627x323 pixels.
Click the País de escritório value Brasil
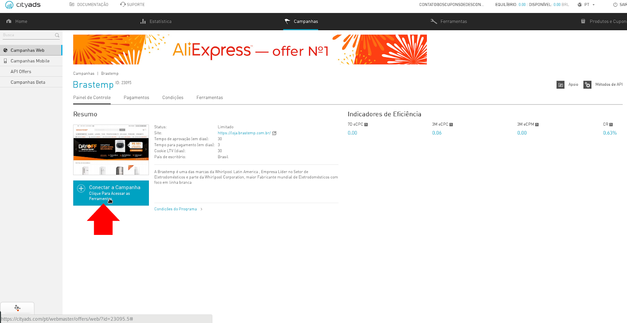[x=223, y=157]
